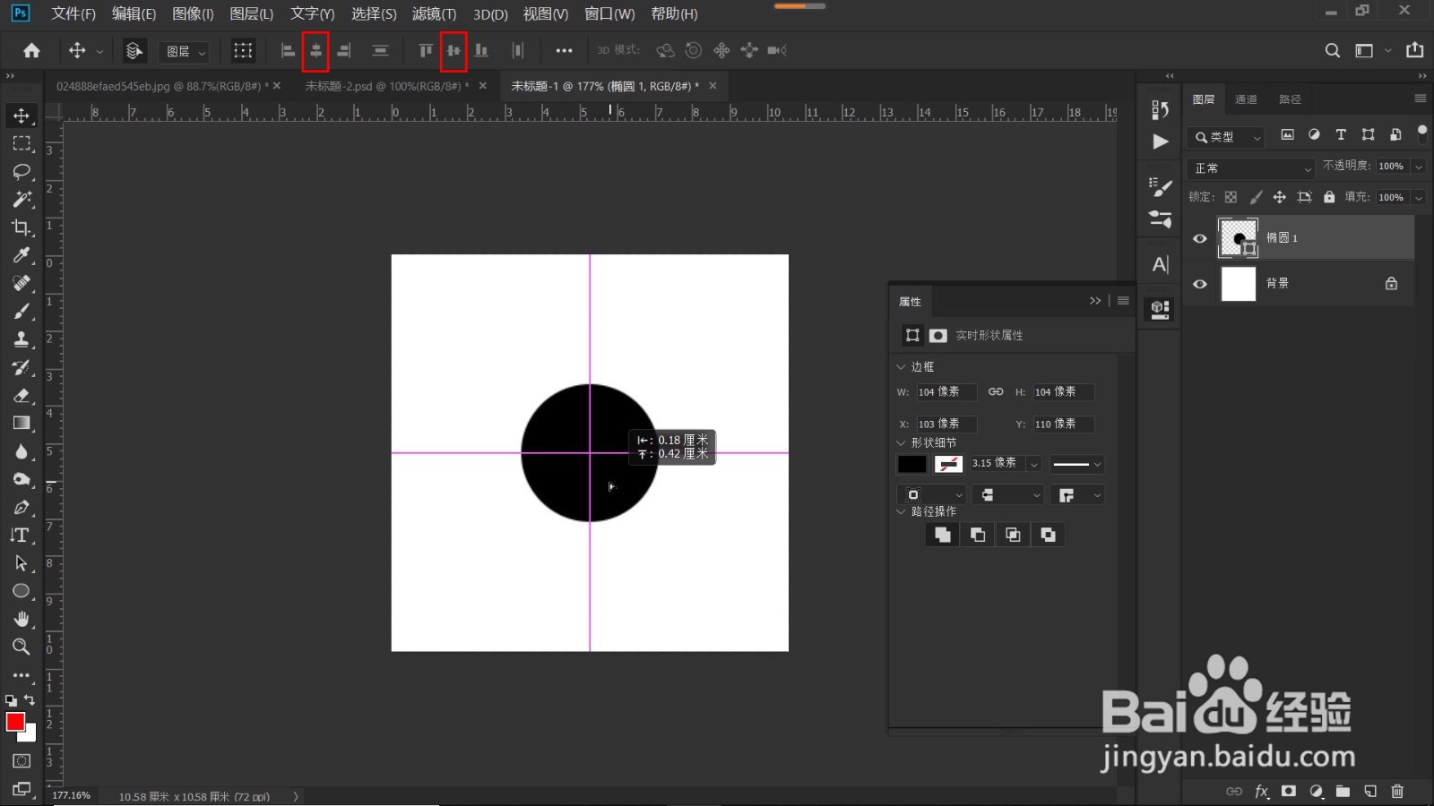Delete layer with trash icon

point(1397,791)
